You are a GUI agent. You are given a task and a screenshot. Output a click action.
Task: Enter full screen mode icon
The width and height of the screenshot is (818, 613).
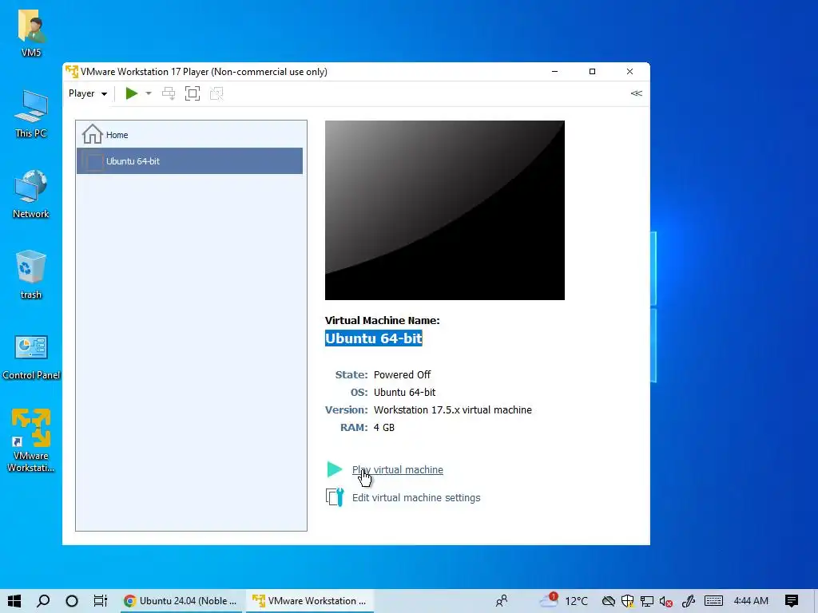pos(193,93)
